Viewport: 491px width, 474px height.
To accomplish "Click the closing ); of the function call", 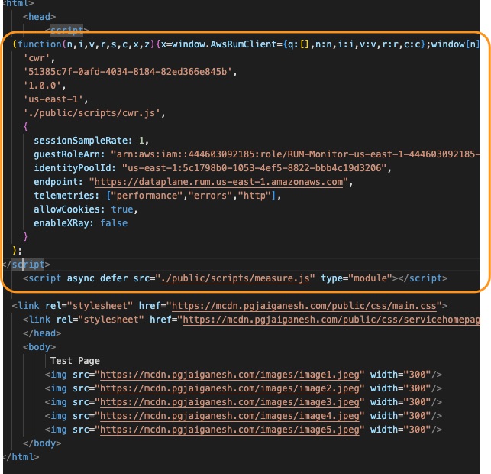I will coord(18,251).
